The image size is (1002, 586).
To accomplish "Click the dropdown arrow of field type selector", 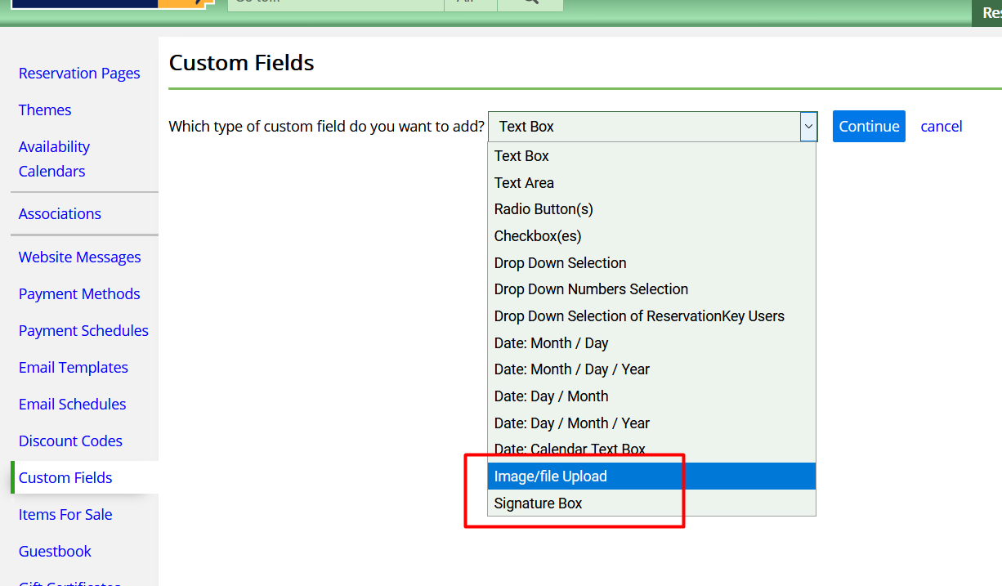I will click(x=808, y=127).
